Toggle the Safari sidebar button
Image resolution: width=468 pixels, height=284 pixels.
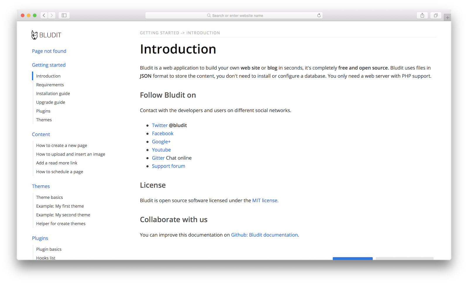64,15
